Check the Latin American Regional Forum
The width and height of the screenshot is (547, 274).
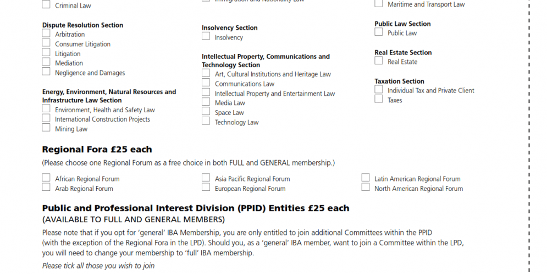pos(366,178)
